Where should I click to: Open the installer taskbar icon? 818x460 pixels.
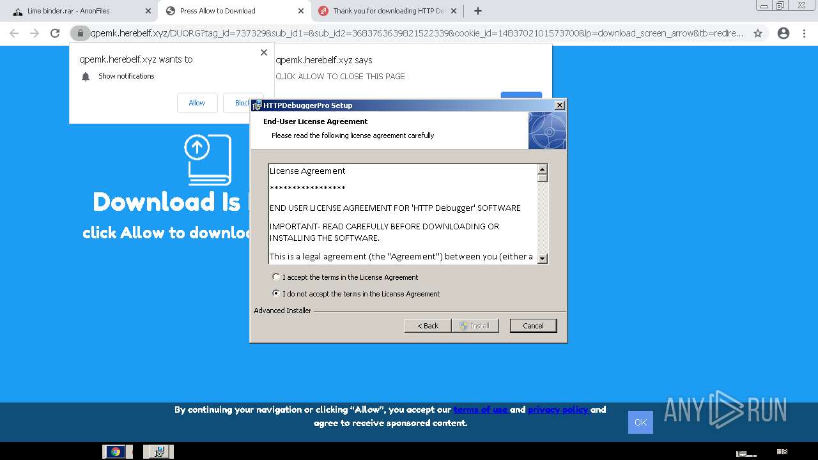click(x=159, y=452)
